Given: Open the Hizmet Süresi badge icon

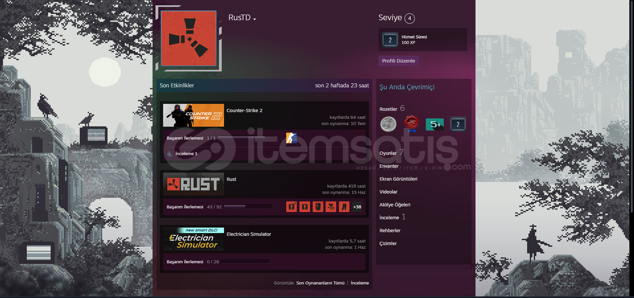Looking at the screenshot, I should (x=390, y=40).
